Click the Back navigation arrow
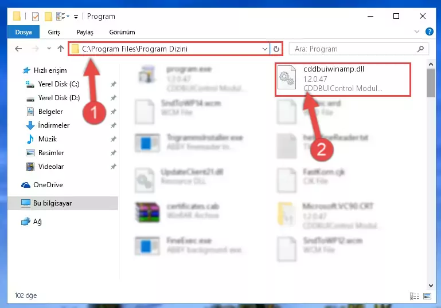Image resolution: width=441 pixels, height=308 pixels. pos(18,49)
